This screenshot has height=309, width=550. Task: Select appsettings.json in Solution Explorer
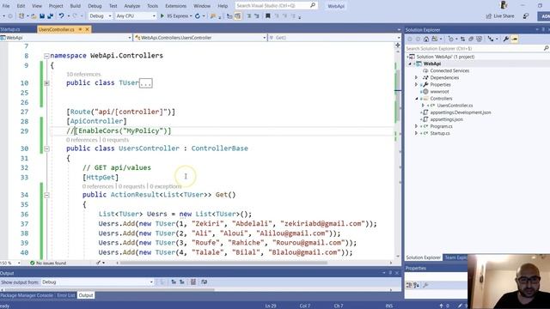(446, 119)
